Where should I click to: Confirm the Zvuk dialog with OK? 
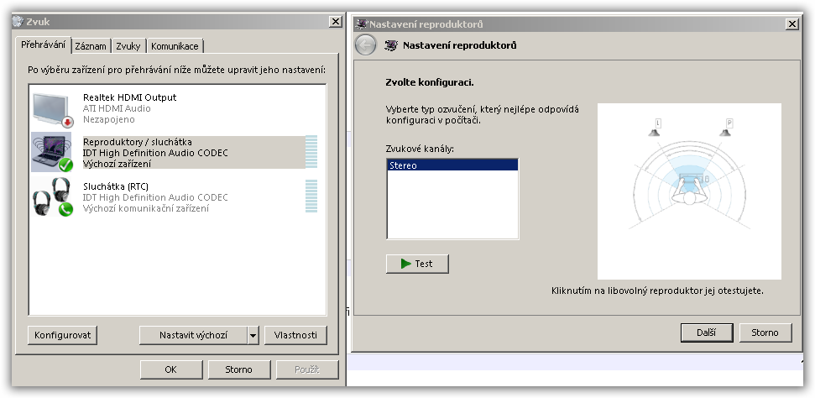click(171, 369)
